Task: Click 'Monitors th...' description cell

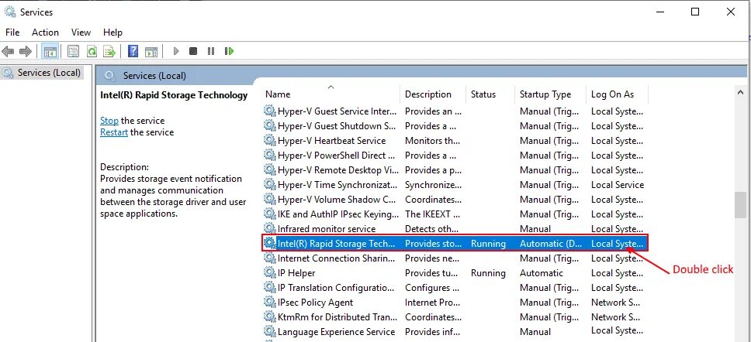Action: 432,141
